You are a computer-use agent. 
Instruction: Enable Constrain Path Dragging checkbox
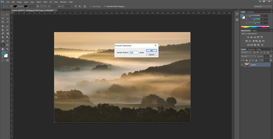pos(104,6)
